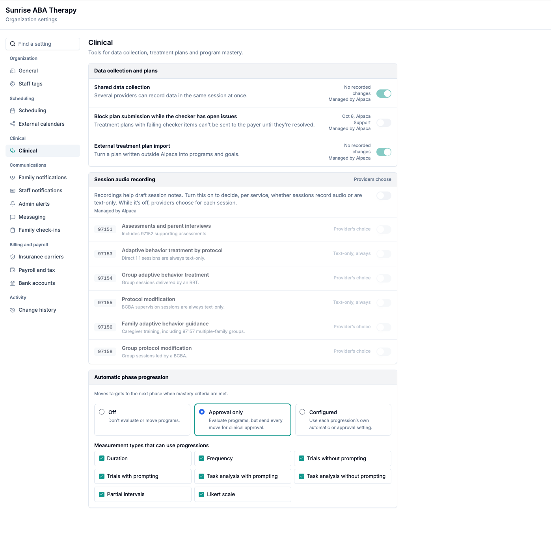Click the Payroll and tax wallet icon

(x=13, y=270)
